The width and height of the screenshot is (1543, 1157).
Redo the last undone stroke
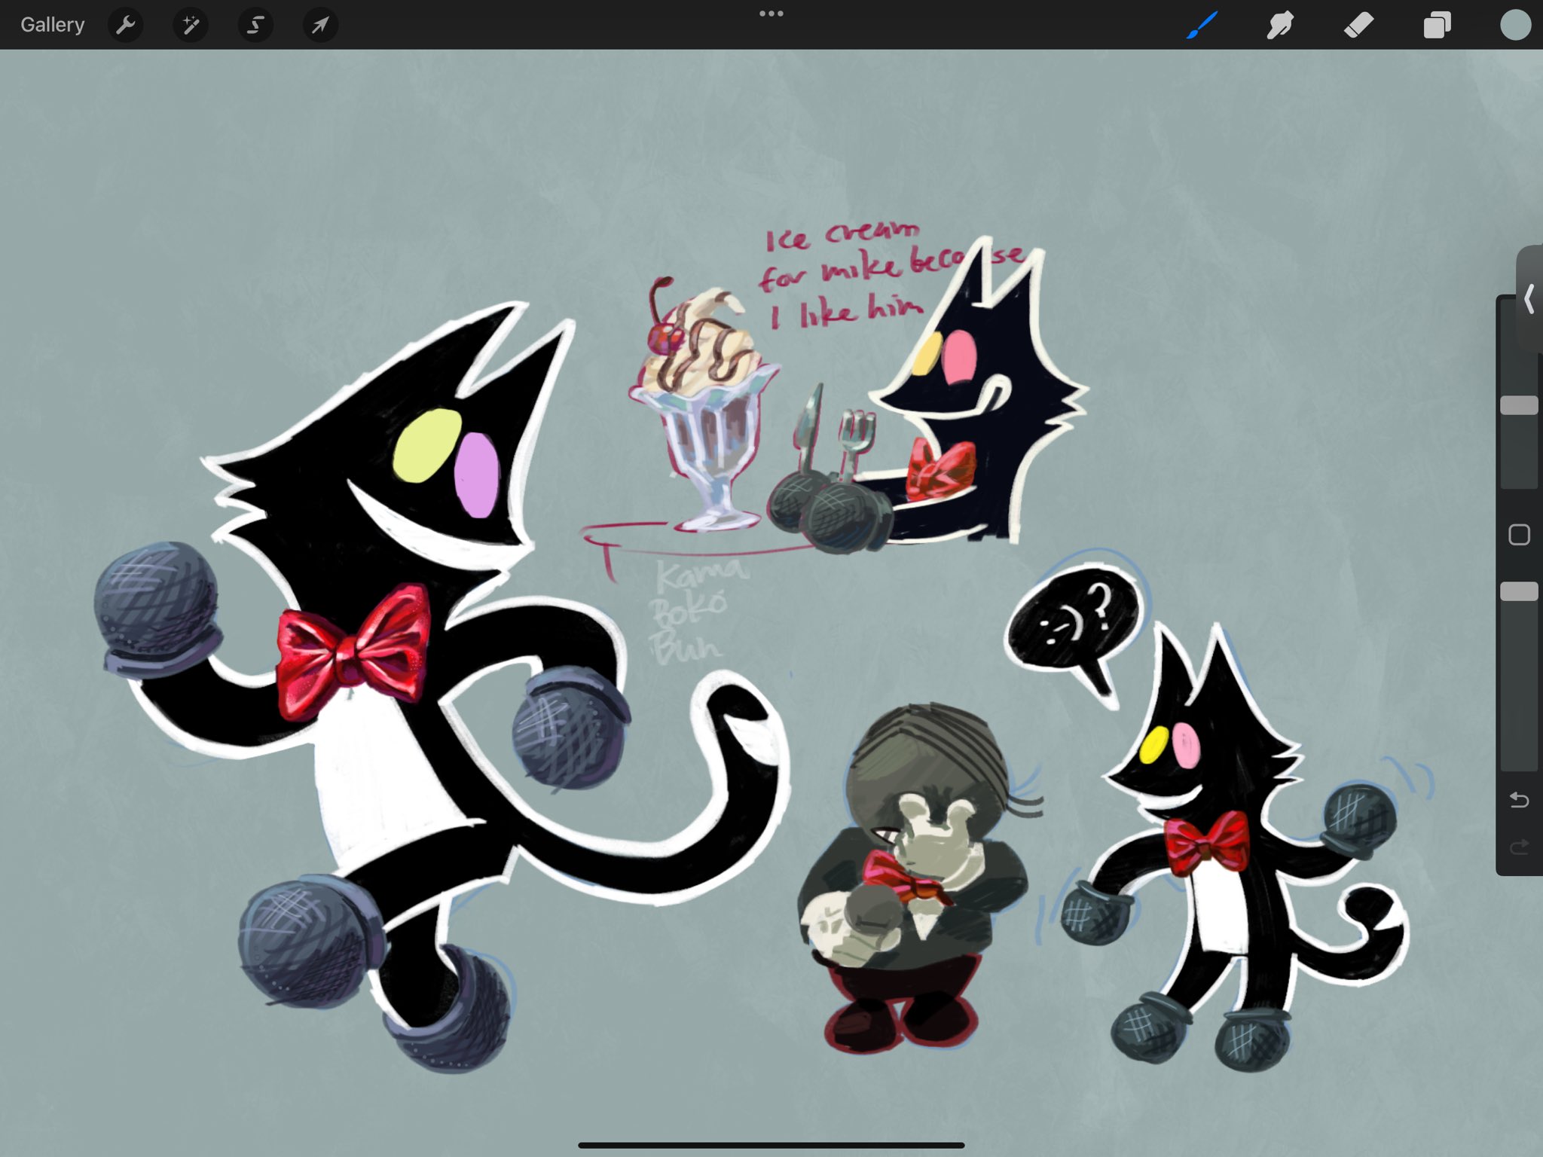[x=1519, y=847]
